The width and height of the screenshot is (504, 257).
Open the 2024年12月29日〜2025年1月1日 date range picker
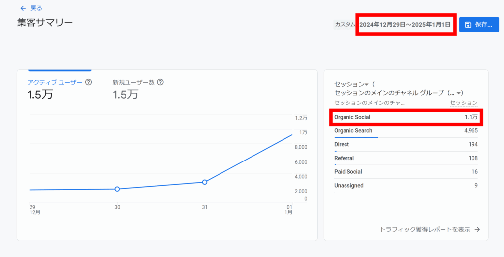tap(405, 24)
